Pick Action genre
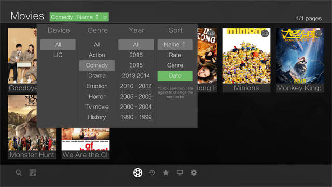Viewport: 332px width, 187px height. [x=97, y=55]
